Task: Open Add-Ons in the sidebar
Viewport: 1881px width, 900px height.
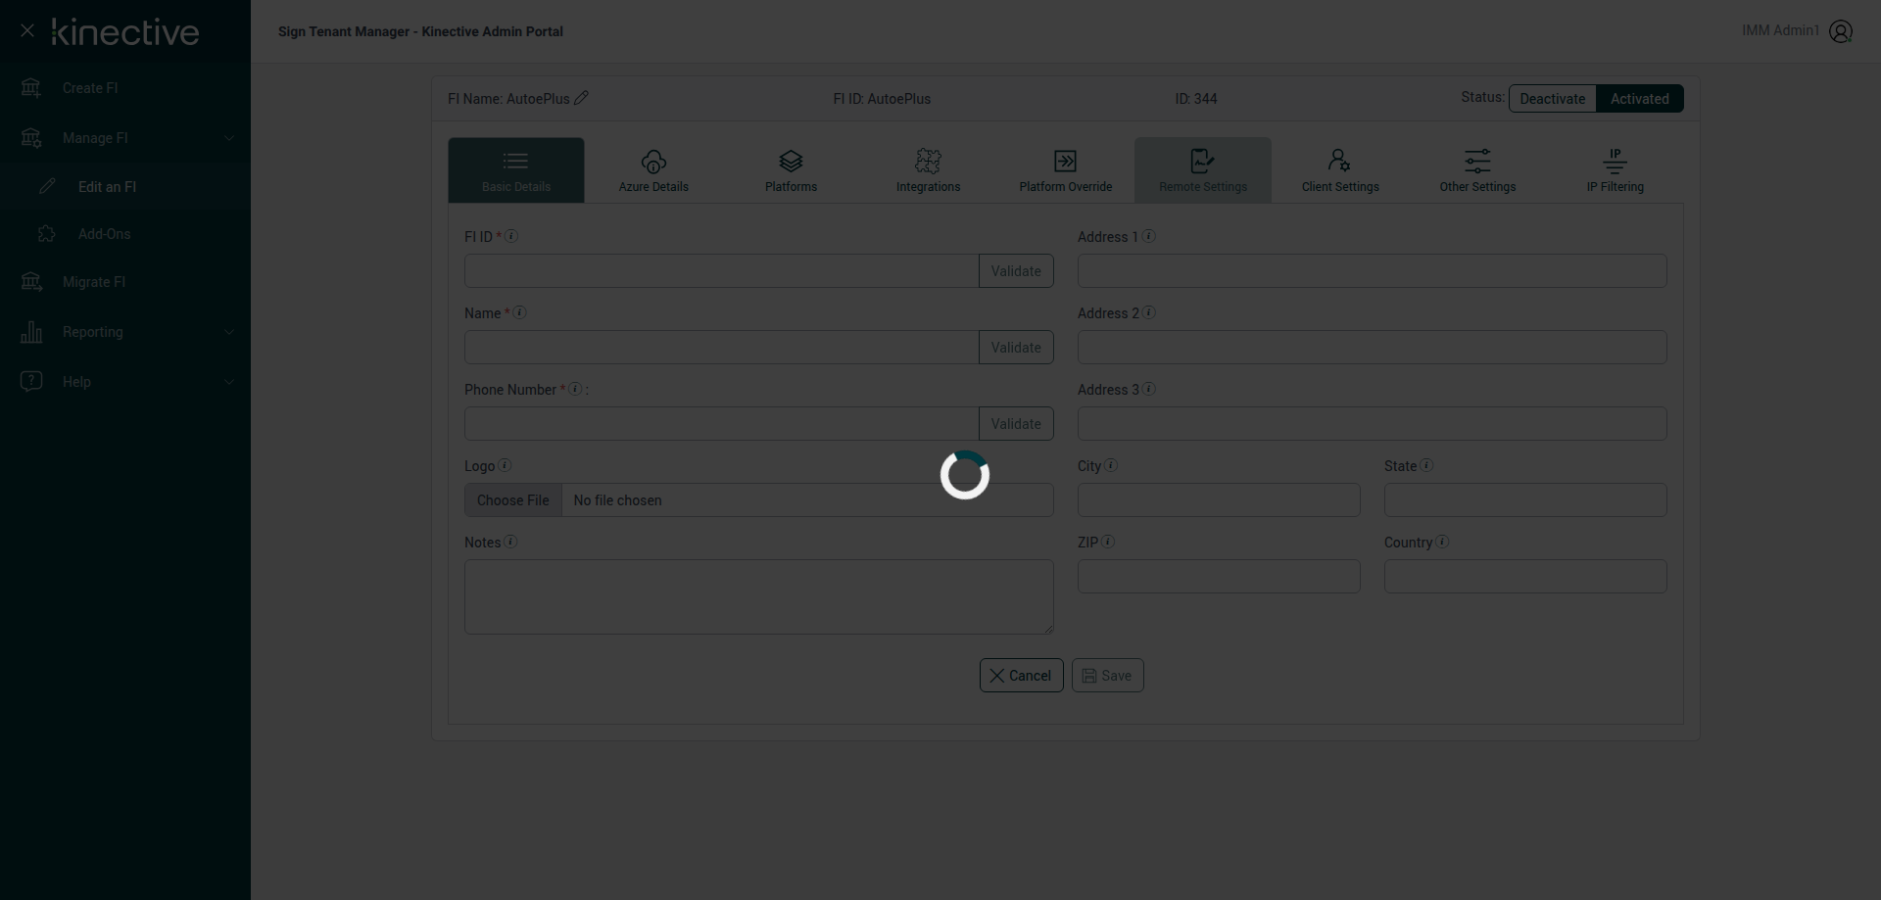Action: point(125,234)
